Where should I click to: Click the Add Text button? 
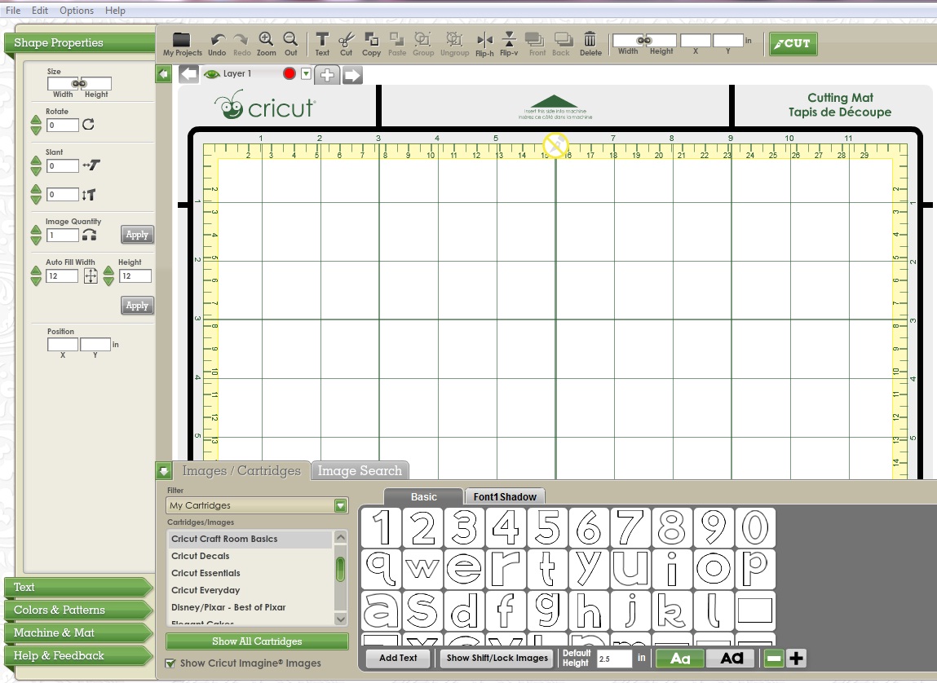pyautogui.click(x=398, y=658)
